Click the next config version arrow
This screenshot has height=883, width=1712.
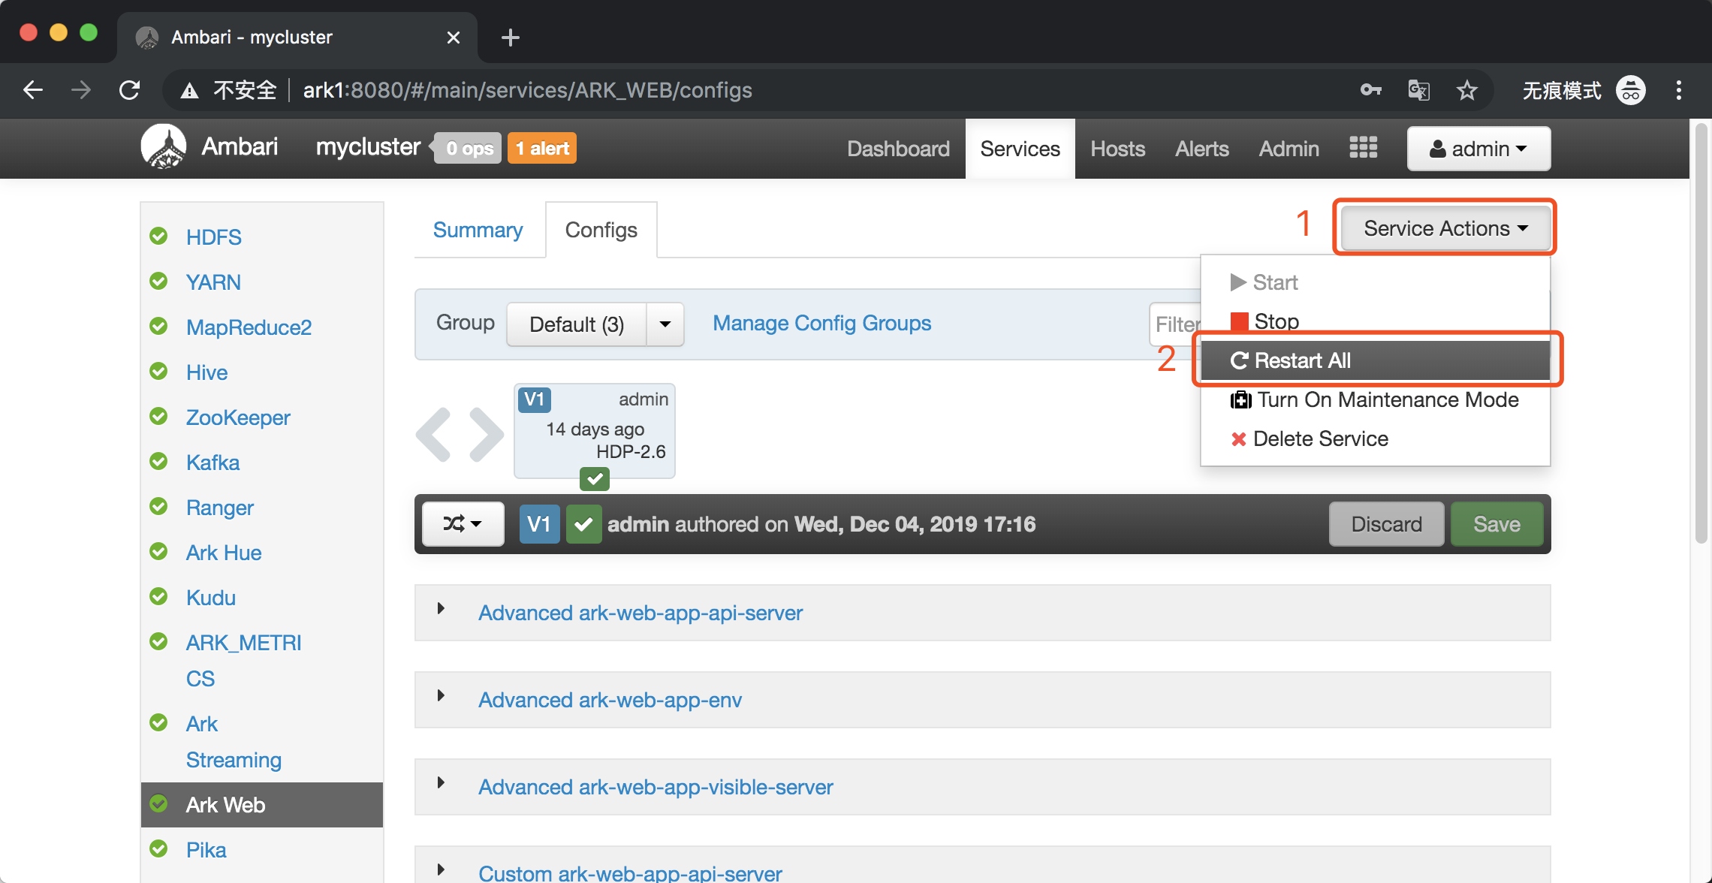[x=486, y=435]
